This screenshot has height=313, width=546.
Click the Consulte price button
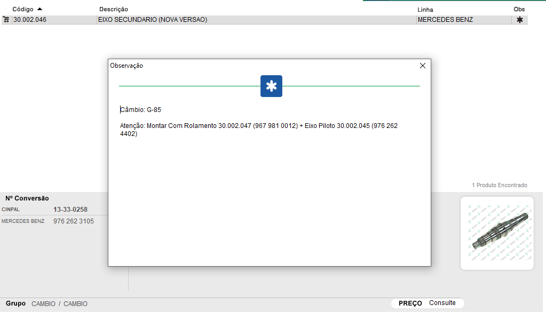(442, 303)
